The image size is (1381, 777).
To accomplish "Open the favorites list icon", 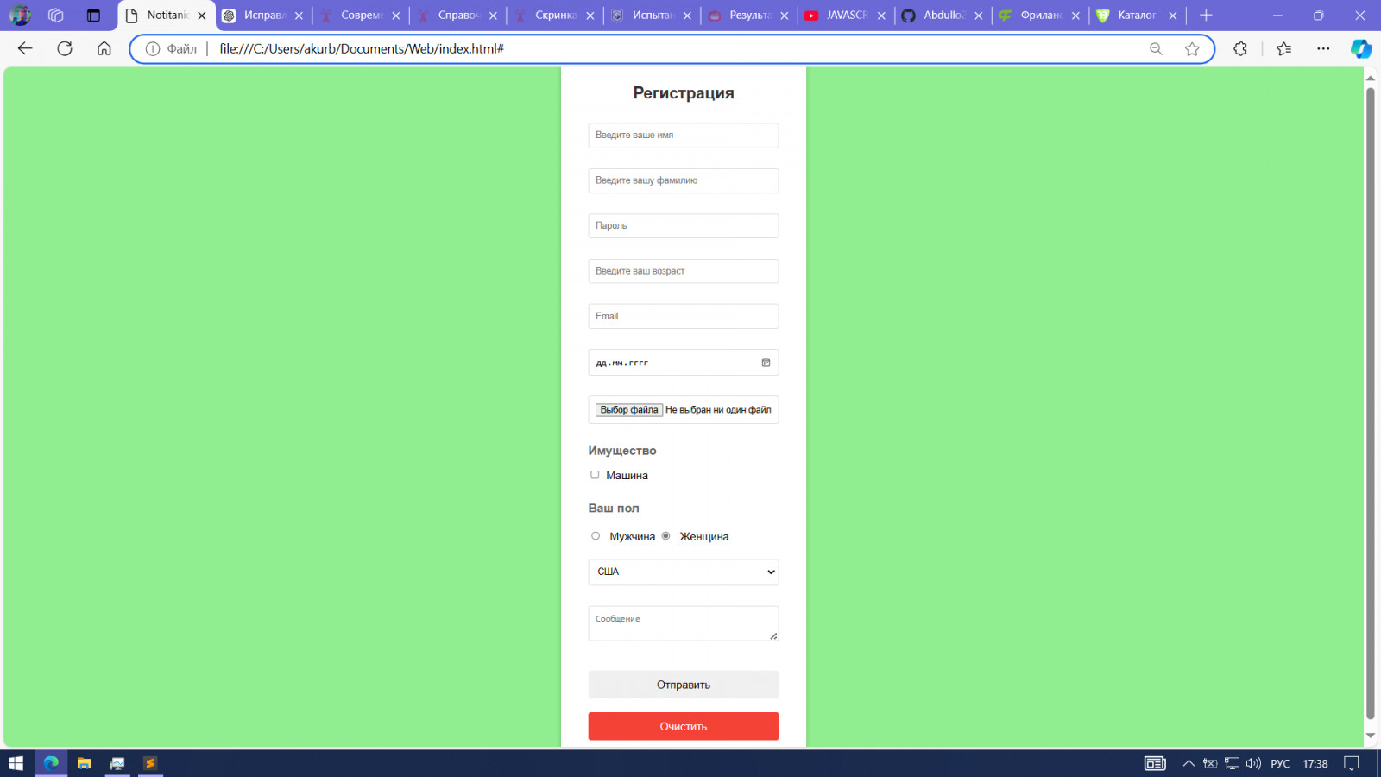I will (x=1284, y=49).
